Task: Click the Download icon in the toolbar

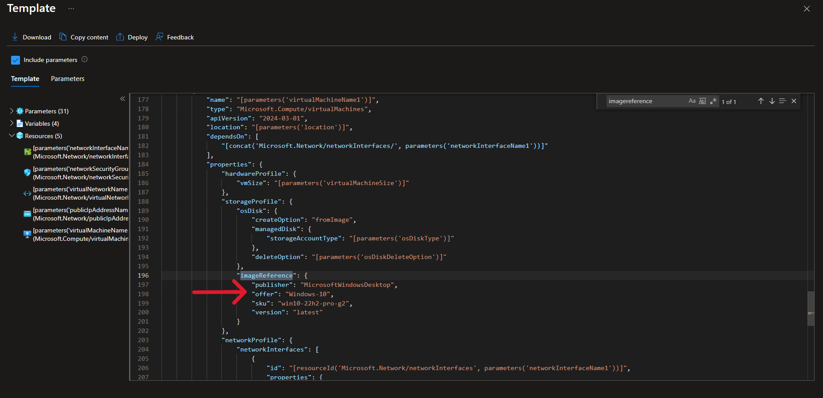Action: (x=15, y=37)
